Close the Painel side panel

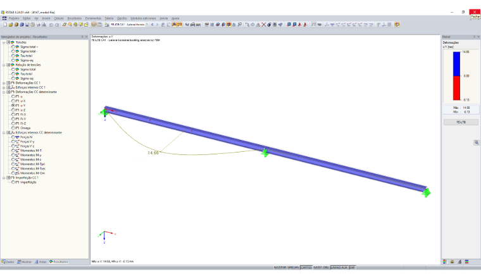478,37
